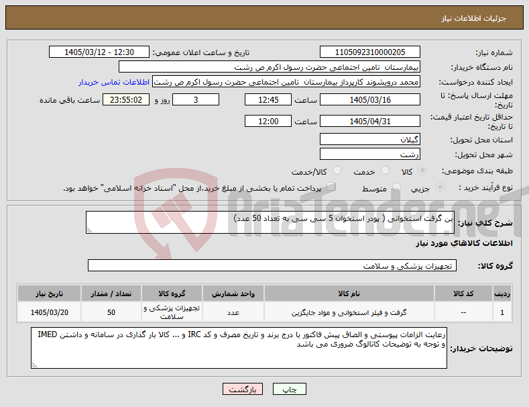Image resolution: width=529 pixels, height=407 pixels.
Task: Click the row number cell 1
Action: pos(502,312)
